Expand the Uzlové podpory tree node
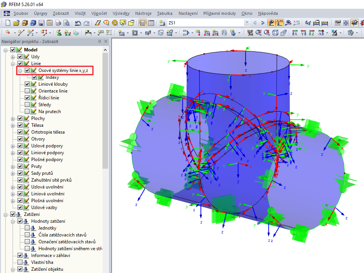 click(x=13, y=146)
